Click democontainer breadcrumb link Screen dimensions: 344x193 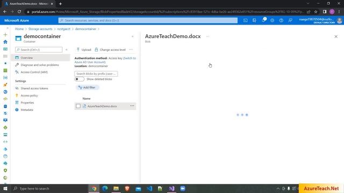(85, 29)
